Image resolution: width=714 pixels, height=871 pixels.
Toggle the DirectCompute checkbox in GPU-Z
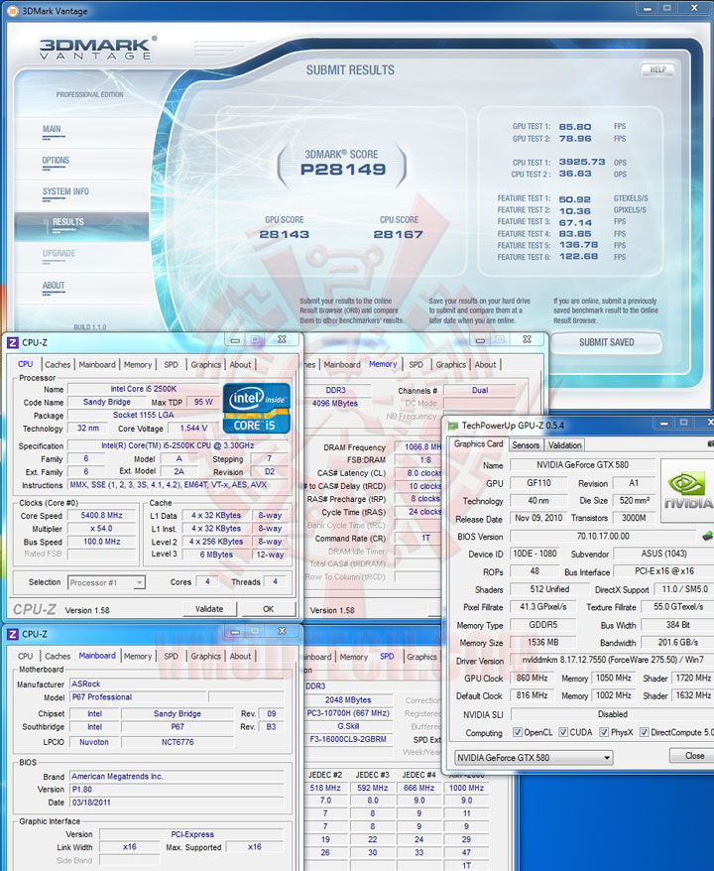coord(644,732)
